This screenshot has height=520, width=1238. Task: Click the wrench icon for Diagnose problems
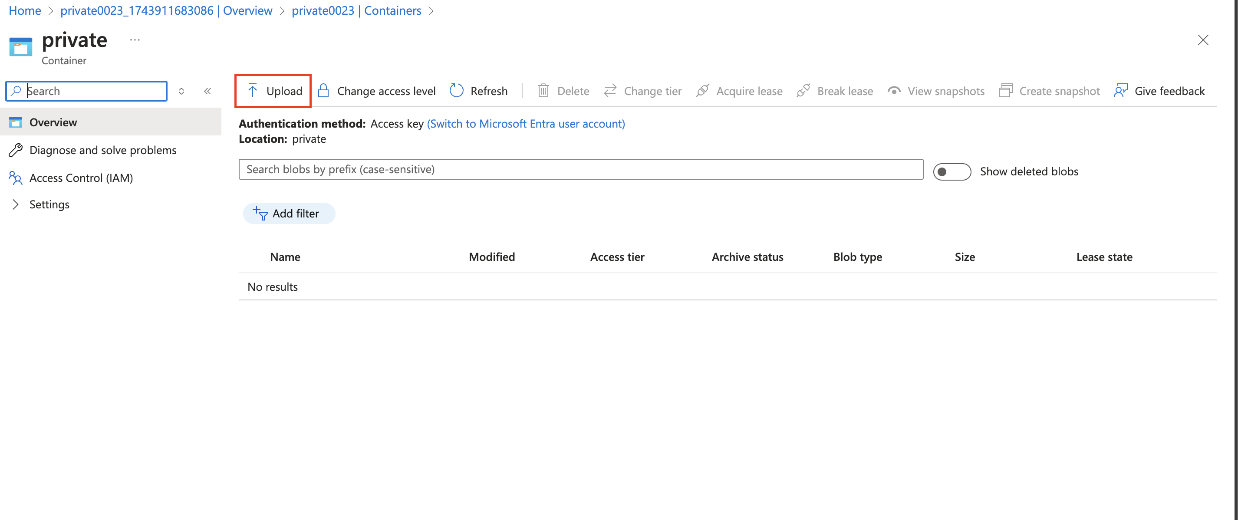15,151
